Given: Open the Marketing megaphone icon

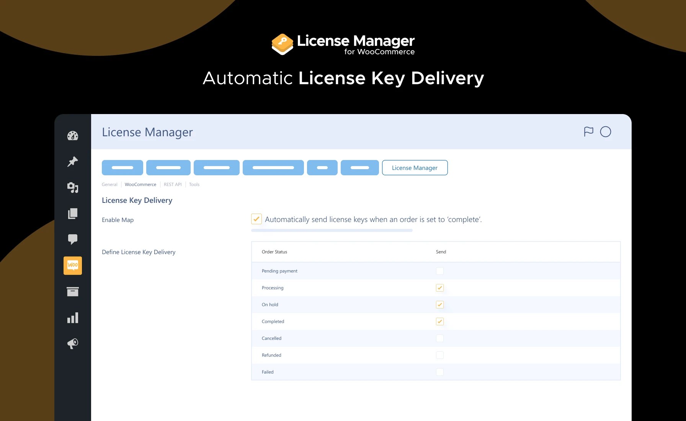Looking at the screenshot, I should (x=72, y=343).
